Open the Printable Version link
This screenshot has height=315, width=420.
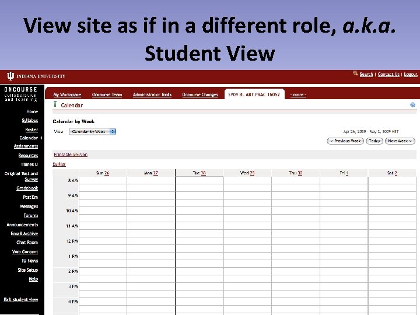tap(71, 155)
